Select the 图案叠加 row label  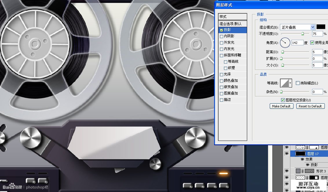[231, 93]
